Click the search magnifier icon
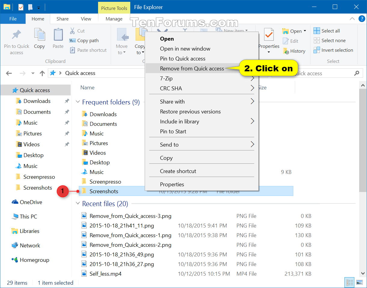367x288 pixels. (357, 73)
